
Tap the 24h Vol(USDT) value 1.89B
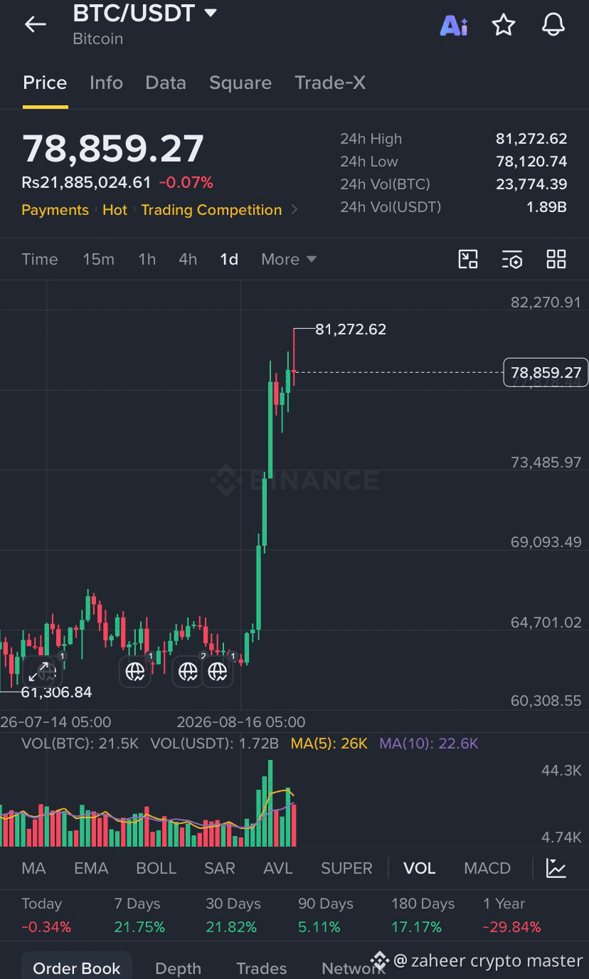(x=546, y=207)
